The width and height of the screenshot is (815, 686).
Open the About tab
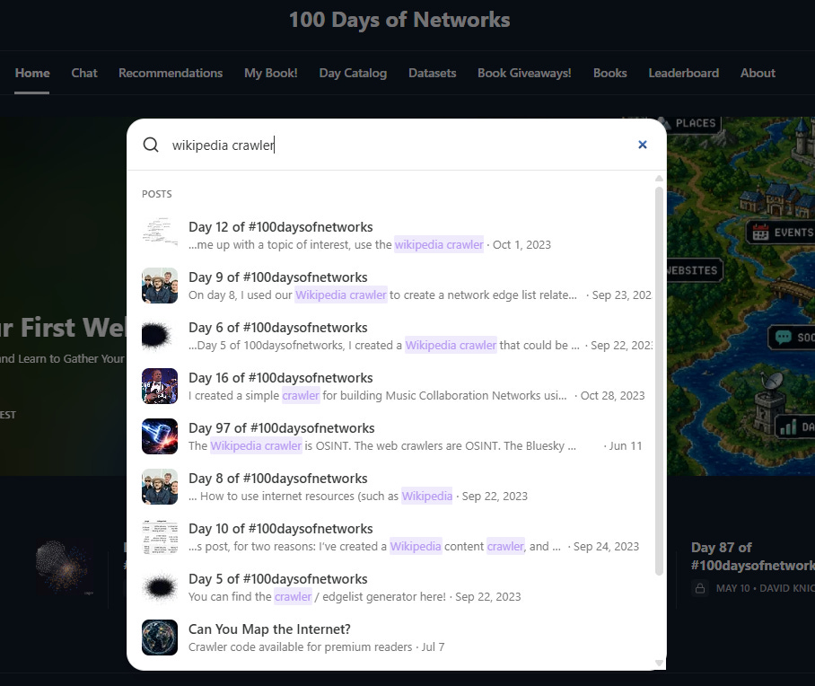(758, 73)
